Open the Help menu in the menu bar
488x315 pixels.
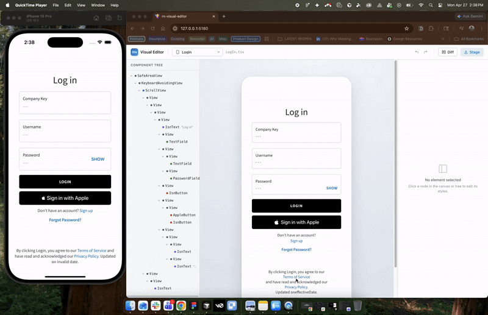click(x=115, y=5)
